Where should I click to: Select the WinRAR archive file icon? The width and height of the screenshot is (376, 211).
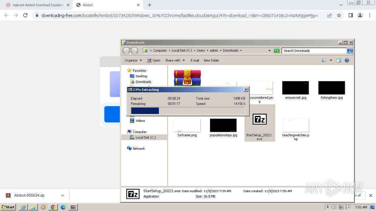click(187, 78)
